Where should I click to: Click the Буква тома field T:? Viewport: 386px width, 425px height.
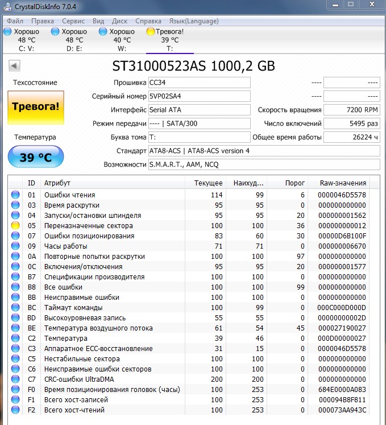coord(200,137)
